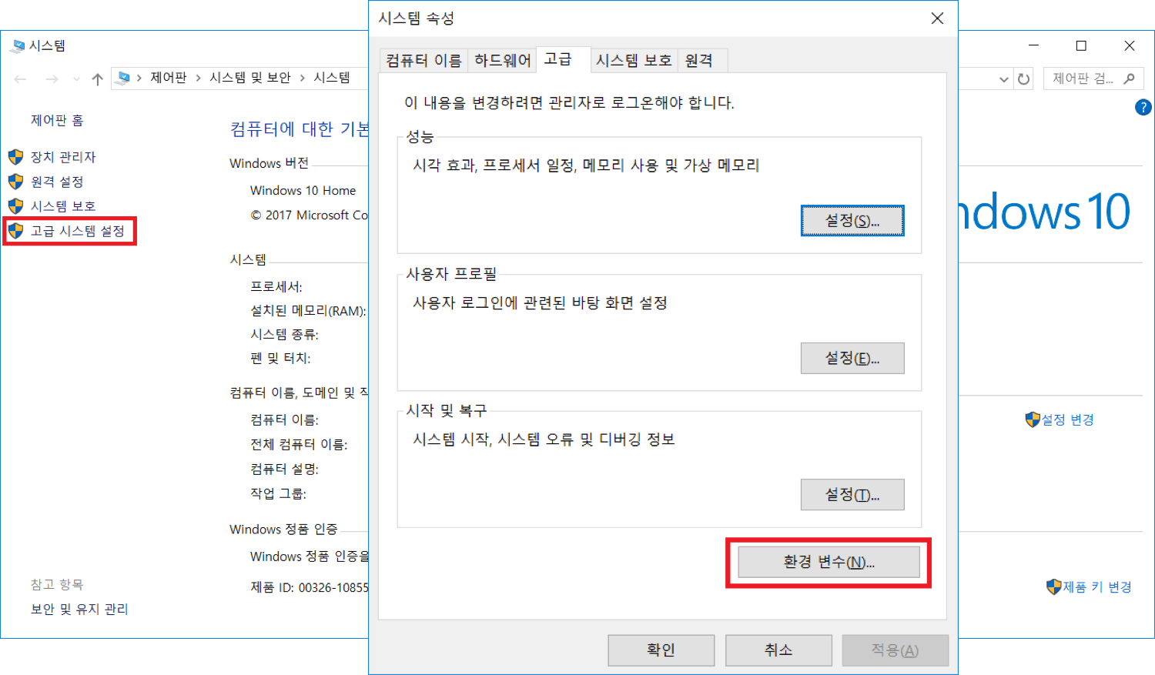Maximize the System control panel window
1155x675 pixels.
pos(1081,46)
